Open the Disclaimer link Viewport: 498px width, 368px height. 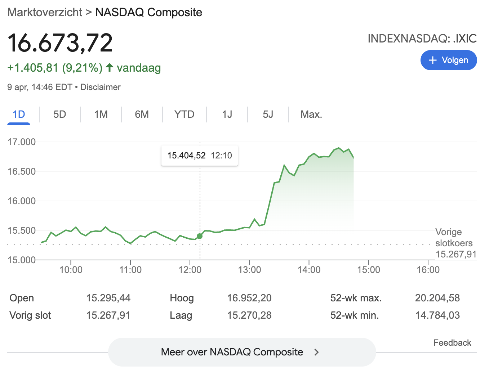(100, 87)
